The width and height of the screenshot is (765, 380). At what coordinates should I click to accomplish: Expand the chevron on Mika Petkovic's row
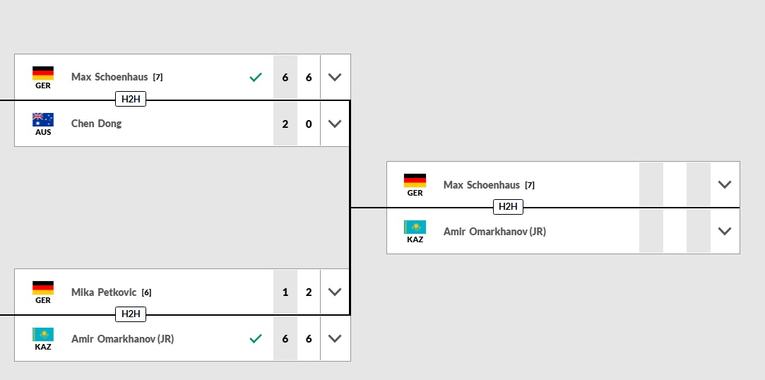coord(335,292)
